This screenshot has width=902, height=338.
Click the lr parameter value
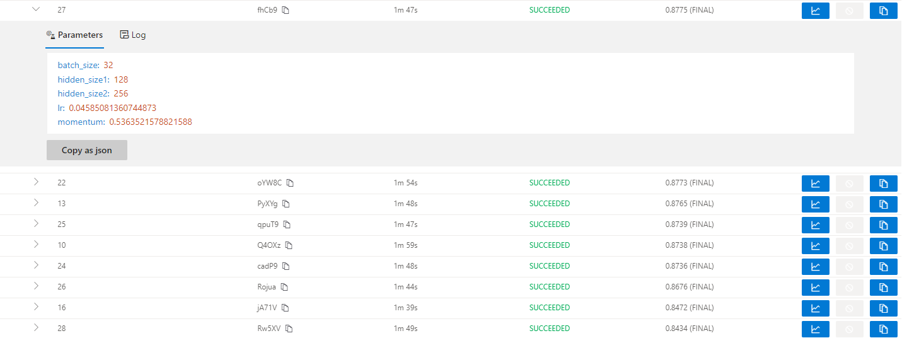112,108
